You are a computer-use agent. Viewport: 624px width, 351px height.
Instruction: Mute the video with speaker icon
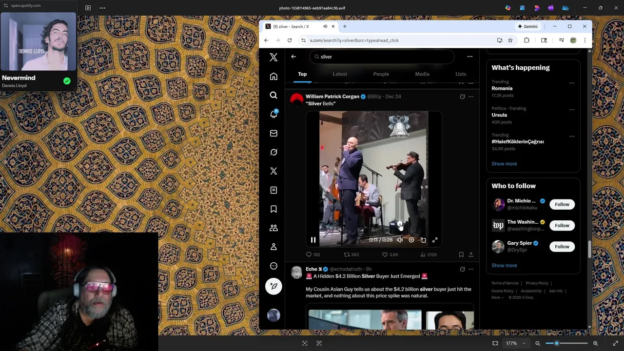tap(400, 240)
